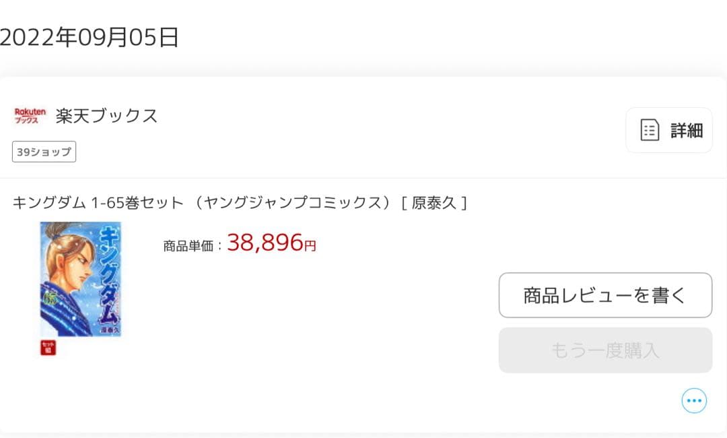727x438 pixels.
Task: Open the 詳細 order details button
Action: point(669,129)
